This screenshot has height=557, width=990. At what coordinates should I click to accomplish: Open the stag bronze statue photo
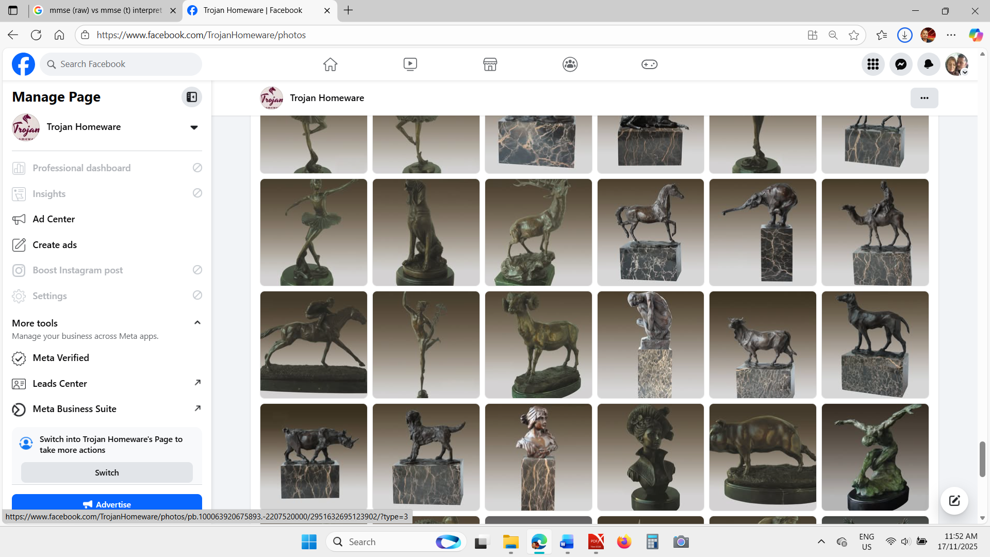[x=538, y=232]
